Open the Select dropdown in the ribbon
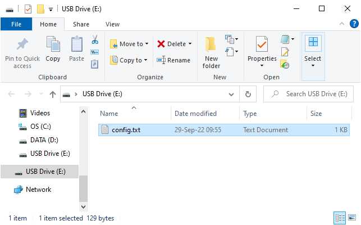361x225 pixels. [313, 57]
